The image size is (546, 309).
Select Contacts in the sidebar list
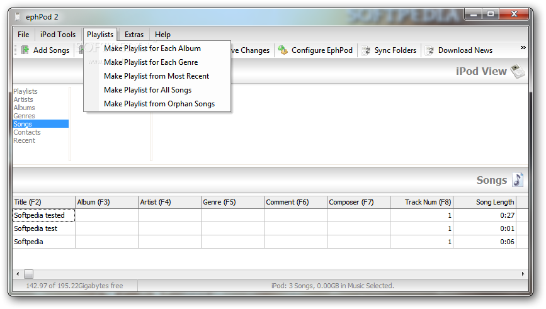(x=27, y=132)
